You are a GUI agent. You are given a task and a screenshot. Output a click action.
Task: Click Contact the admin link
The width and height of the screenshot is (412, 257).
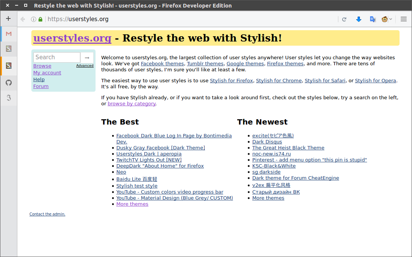pyautogui.click(x=47, y=214)
